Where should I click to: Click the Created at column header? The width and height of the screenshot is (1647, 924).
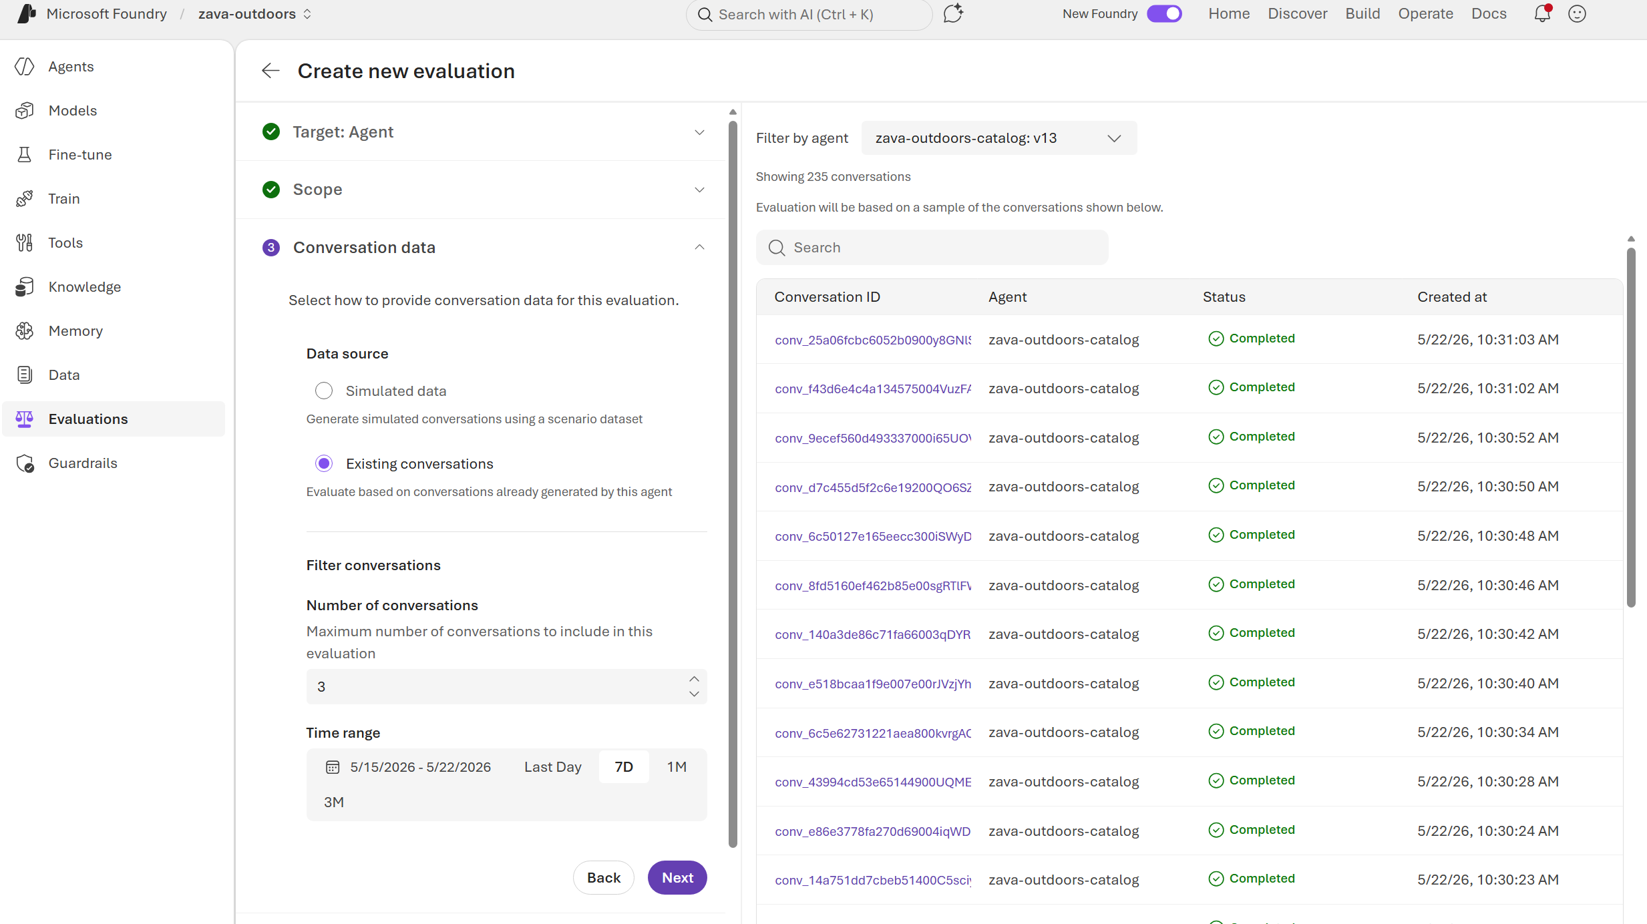(1452, 297)
